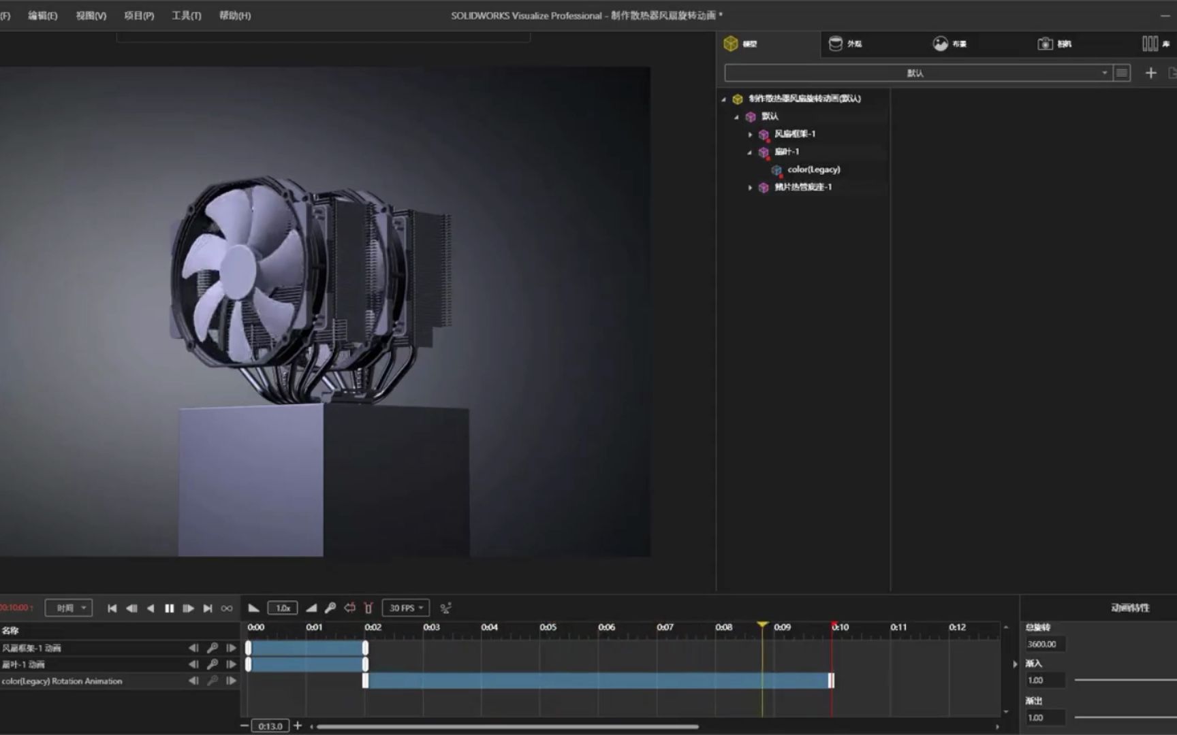The image size is (1177, 735).
Task: Open the Camera tab with camera icon
Action: click(1054, 44)
